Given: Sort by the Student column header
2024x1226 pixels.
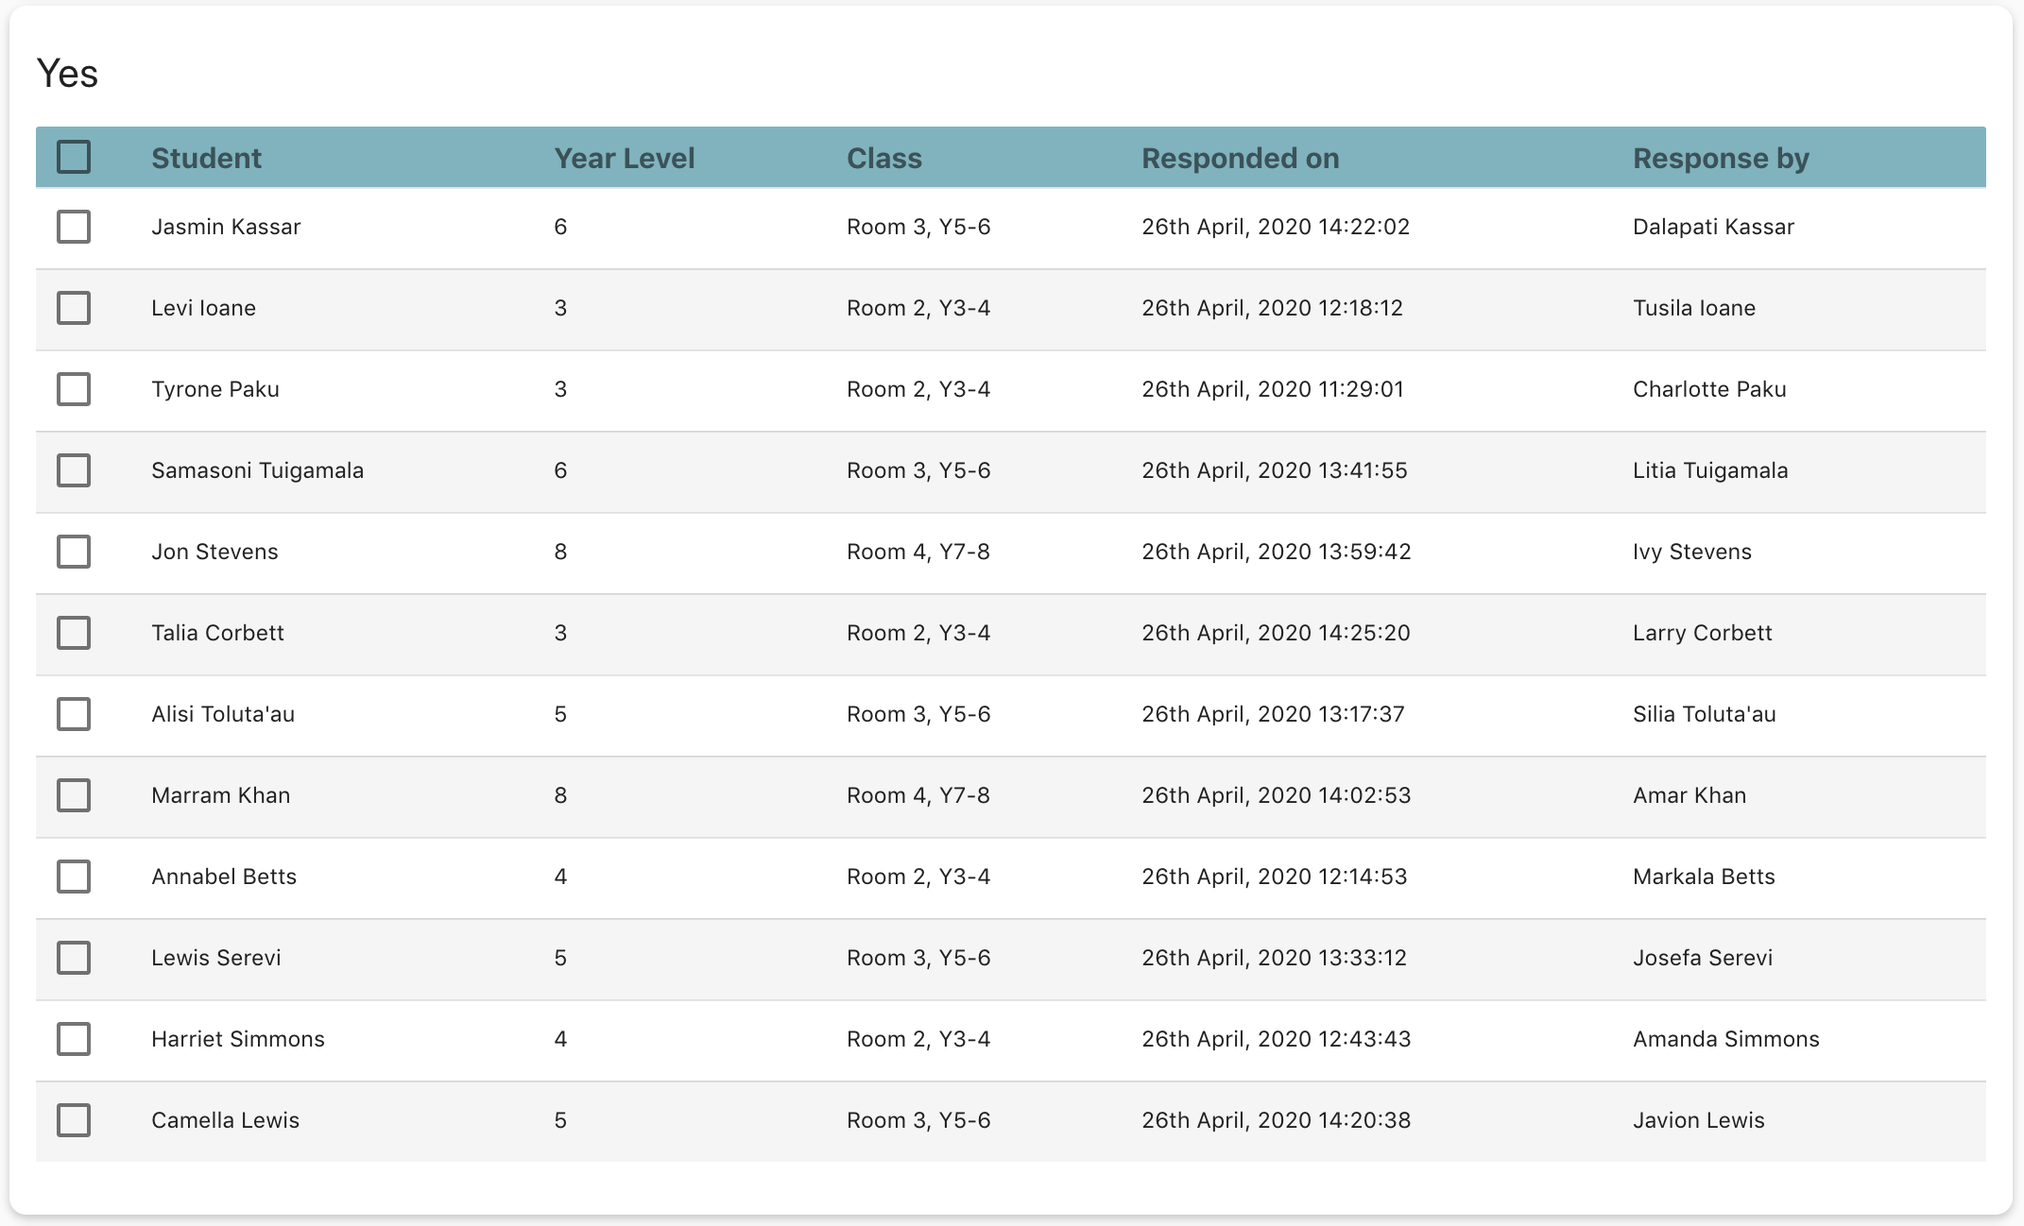Looking at the screenshot, I should click(206, 159).
